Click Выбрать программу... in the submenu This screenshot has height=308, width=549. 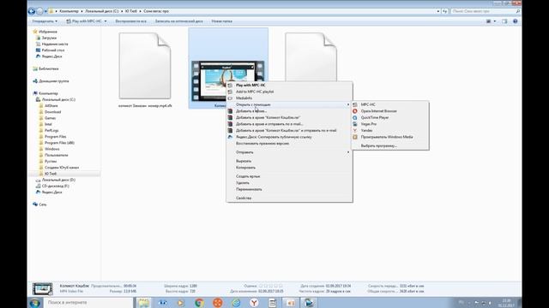click(379, 145)
